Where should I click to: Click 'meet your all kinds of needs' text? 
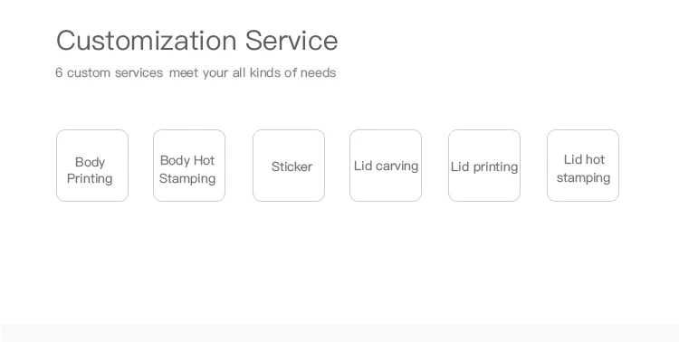tap(253, 72)
